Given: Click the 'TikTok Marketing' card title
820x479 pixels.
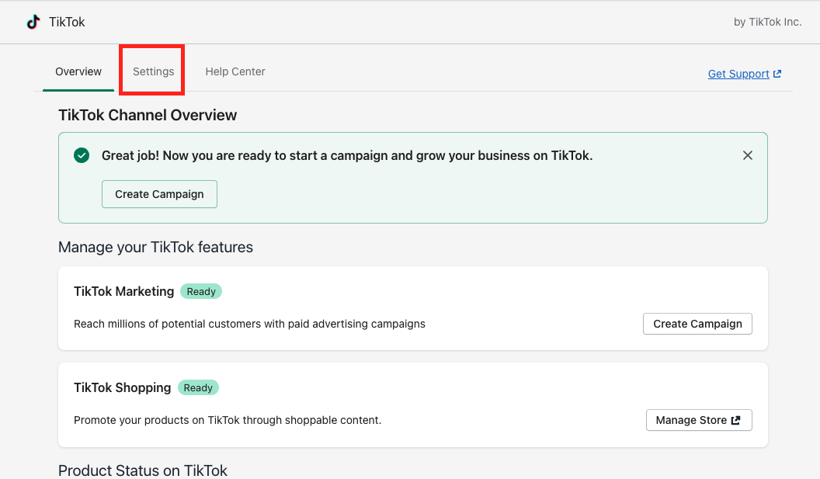Looking at the screenshot, I should pos(124,291).
